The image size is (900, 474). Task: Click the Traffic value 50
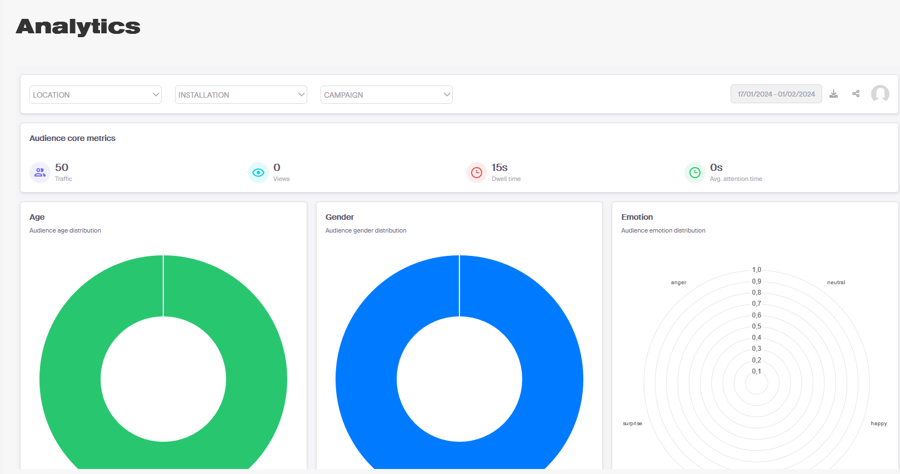[62, 168]
